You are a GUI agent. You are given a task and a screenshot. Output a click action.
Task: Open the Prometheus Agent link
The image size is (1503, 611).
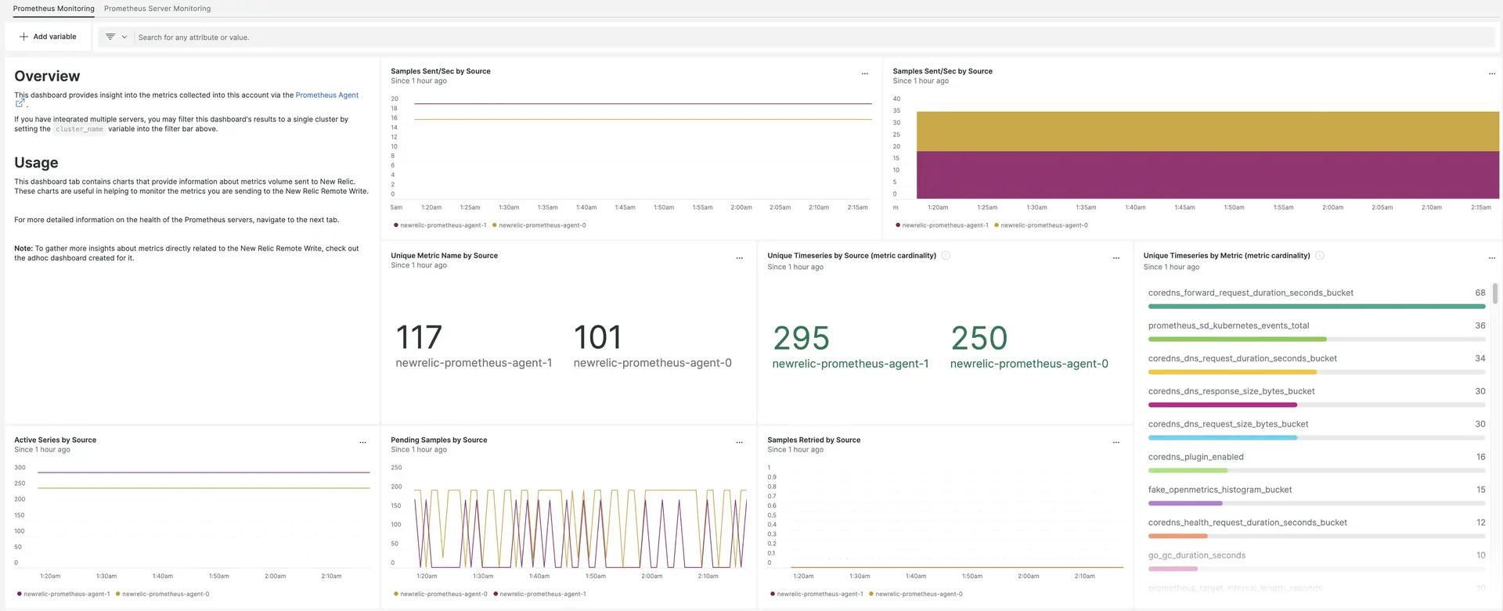pyautogui.click(x=326, y=95)
